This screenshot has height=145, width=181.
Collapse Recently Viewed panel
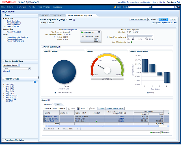pos(3,79)
